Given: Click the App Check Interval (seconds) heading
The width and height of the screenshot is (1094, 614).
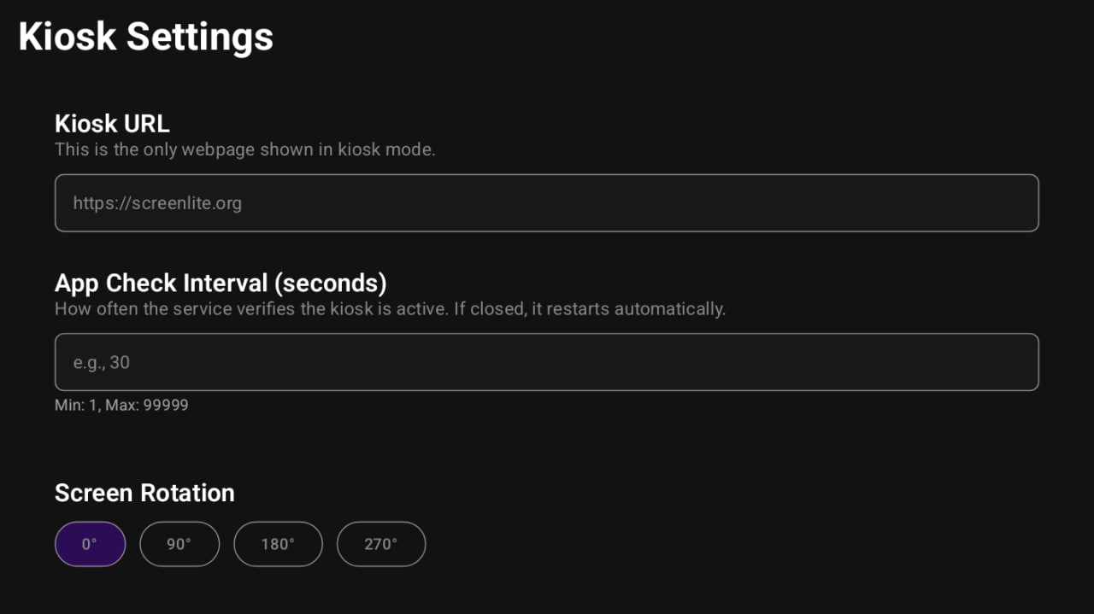Looking at the screenshot, I should [221, 283].
